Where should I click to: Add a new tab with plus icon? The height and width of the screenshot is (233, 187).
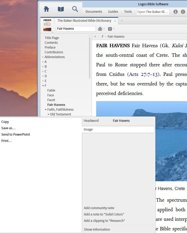(122, 20)
